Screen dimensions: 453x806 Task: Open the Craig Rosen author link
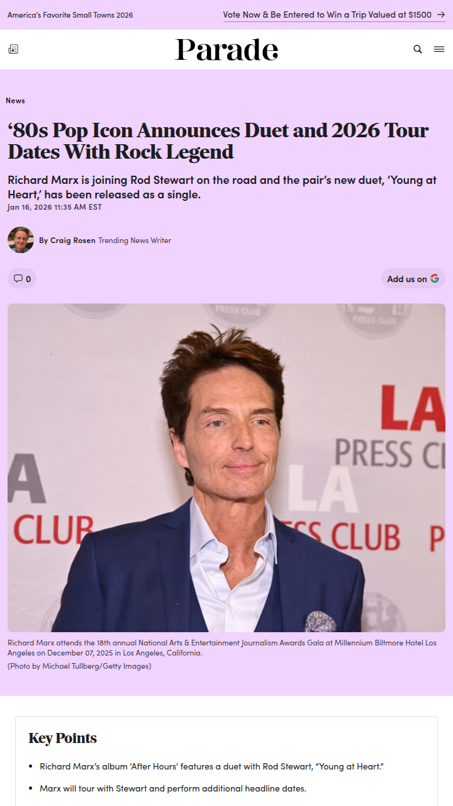(x=73, y=241)
